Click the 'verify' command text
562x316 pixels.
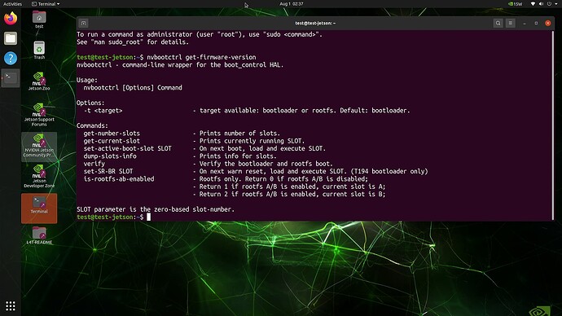[94, 164]
